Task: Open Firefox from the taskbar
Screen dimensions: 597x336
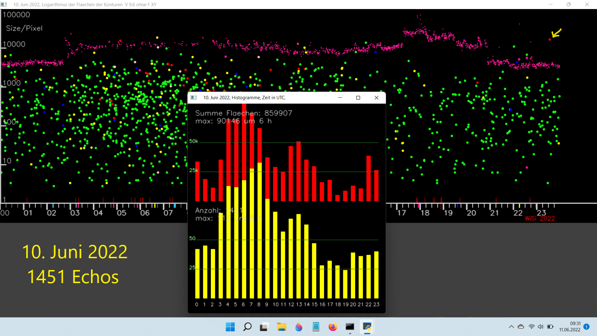Action: [333, 327]
